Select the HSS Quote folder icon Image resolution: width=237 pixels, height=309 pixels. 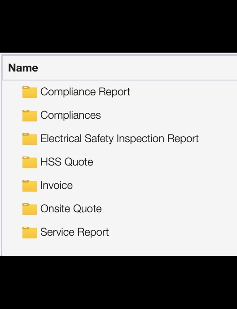click(x=30, y=162)
